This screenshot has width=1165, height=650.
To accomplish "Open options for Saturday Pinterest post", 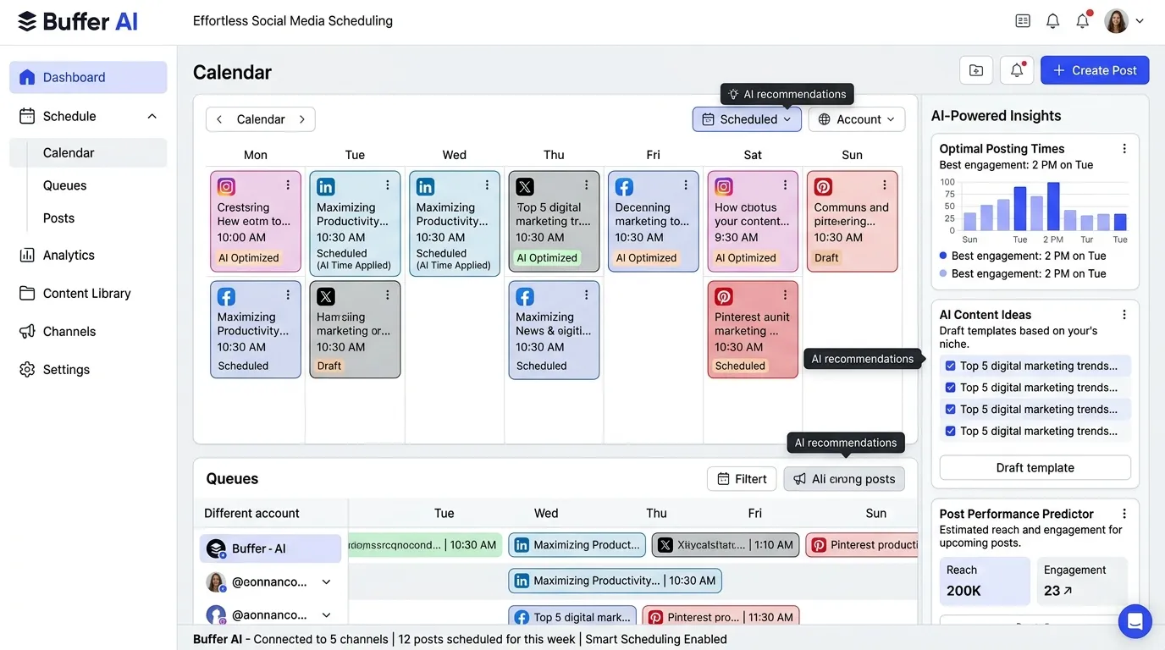I will click(786, 295).
